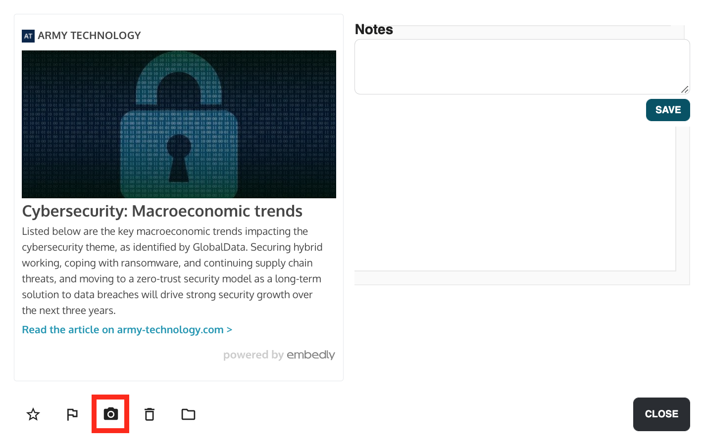Open the 'Read the article on army-technology.com' link

[123, 330]
